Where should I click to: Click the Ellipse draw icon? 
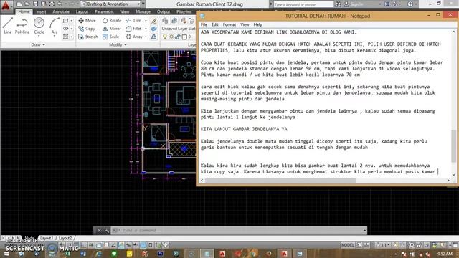(66, 29)
